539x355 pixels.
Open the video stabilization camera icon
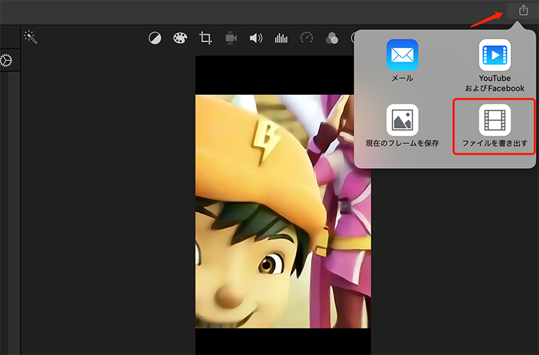(231, 38)
